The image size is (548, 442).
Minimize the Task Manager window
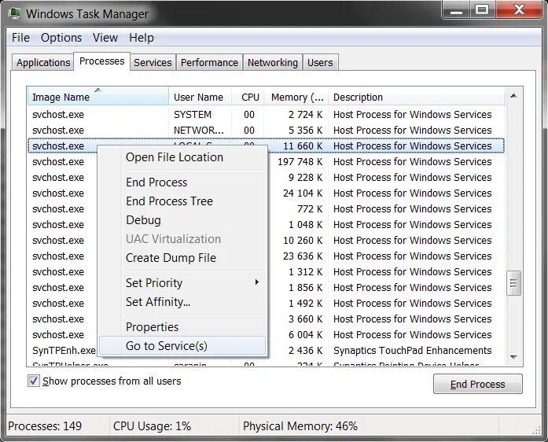point(456,9)
